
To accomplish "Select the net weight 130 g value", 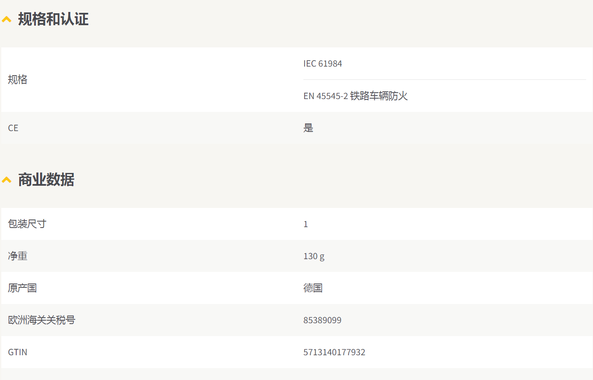I will point(314,256).
